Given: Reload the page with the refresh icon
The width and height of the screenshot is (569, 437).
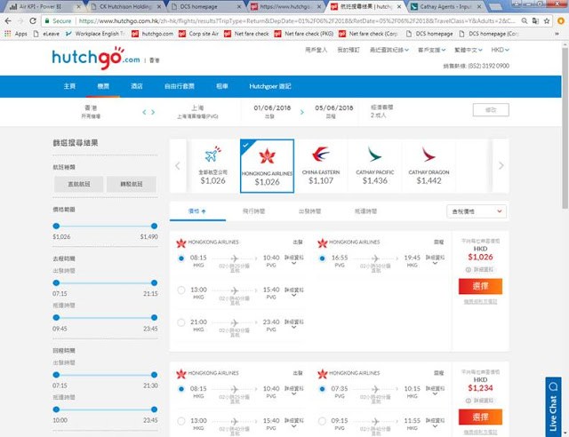Looking at the screenshot, I should 33,21.
